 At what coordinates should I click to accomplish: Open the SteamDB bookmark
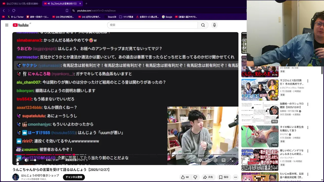(110, 17)
